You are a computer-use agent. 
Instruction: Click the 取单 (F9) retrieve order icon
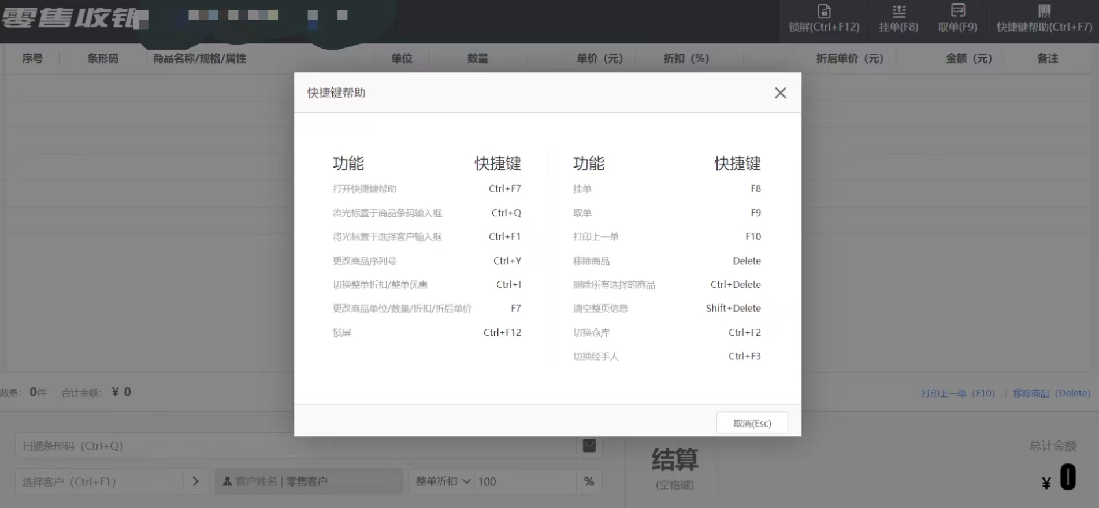click(x=957, y=12)
